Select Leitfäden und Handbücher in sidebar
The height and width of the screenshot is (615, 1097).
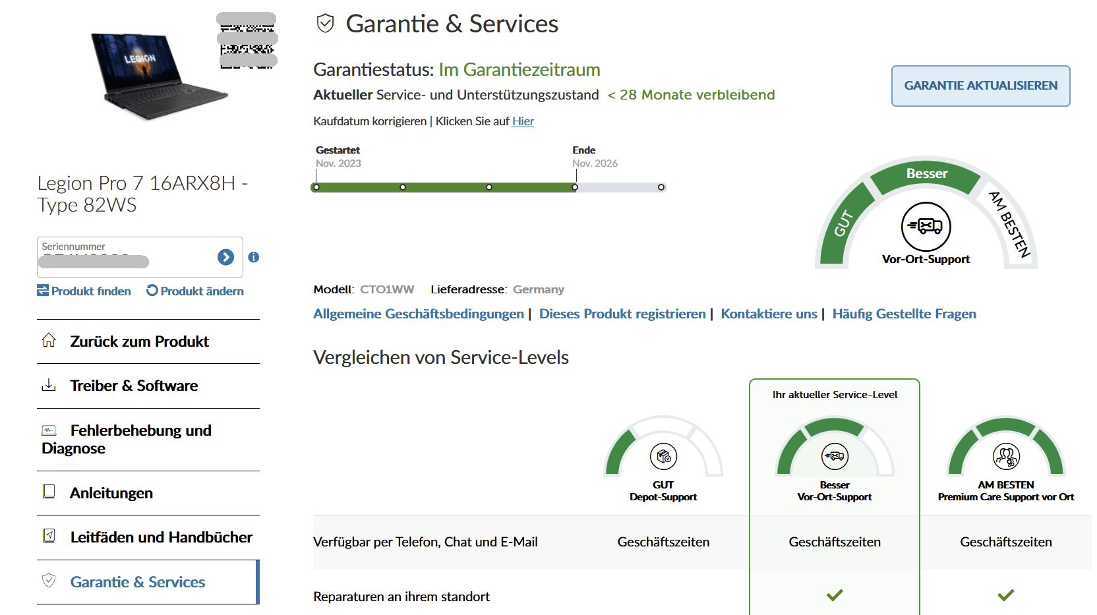161,537
